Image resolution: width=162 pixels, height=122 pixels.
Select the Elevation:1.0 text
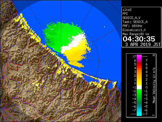(x=134, y=30)
